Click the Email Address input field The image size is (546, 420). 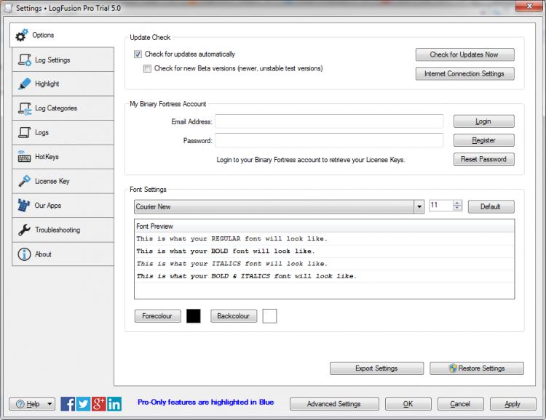329,121
